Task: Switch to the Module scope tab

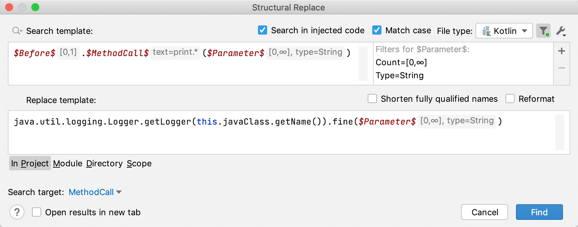Action: tap(68, 163)
